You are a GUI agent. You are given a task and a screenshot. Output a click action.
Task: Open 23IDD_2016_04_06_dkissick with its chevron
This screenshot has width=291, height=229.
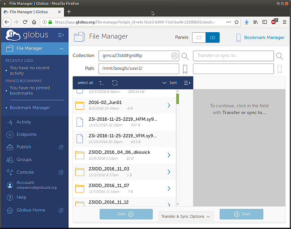click(169, 155)
